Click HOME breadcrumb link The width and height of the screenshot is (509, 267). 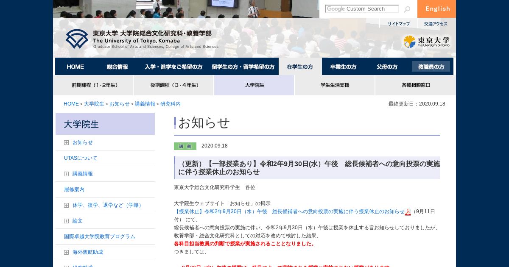(71, 104)
